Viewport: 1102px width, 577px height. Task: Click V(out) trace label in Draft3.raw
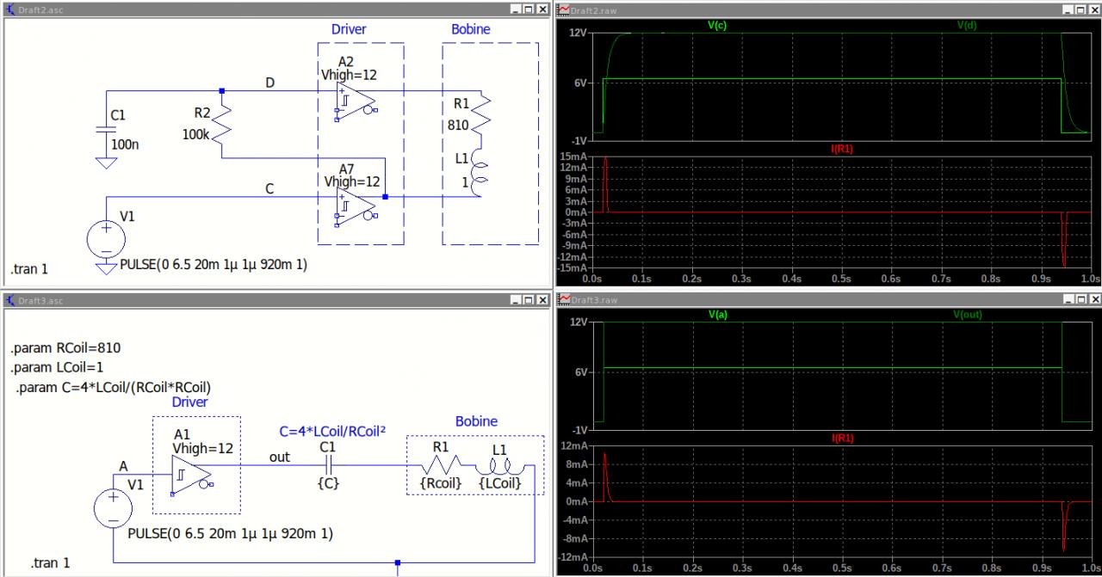[967, 315]
